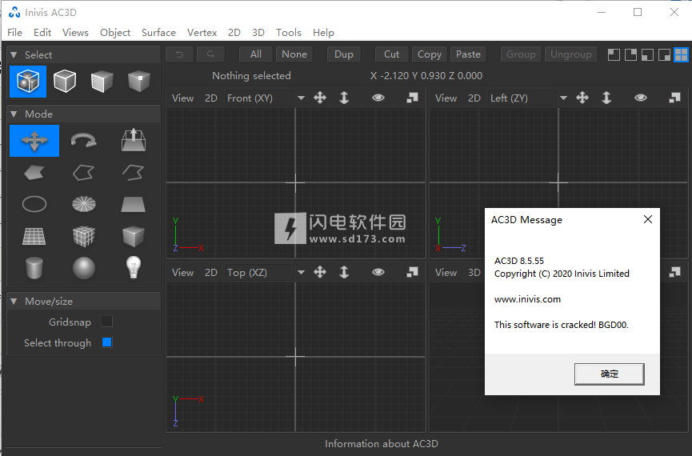
Task: Switch to top-right pane layout
Action: pos(630,54)
